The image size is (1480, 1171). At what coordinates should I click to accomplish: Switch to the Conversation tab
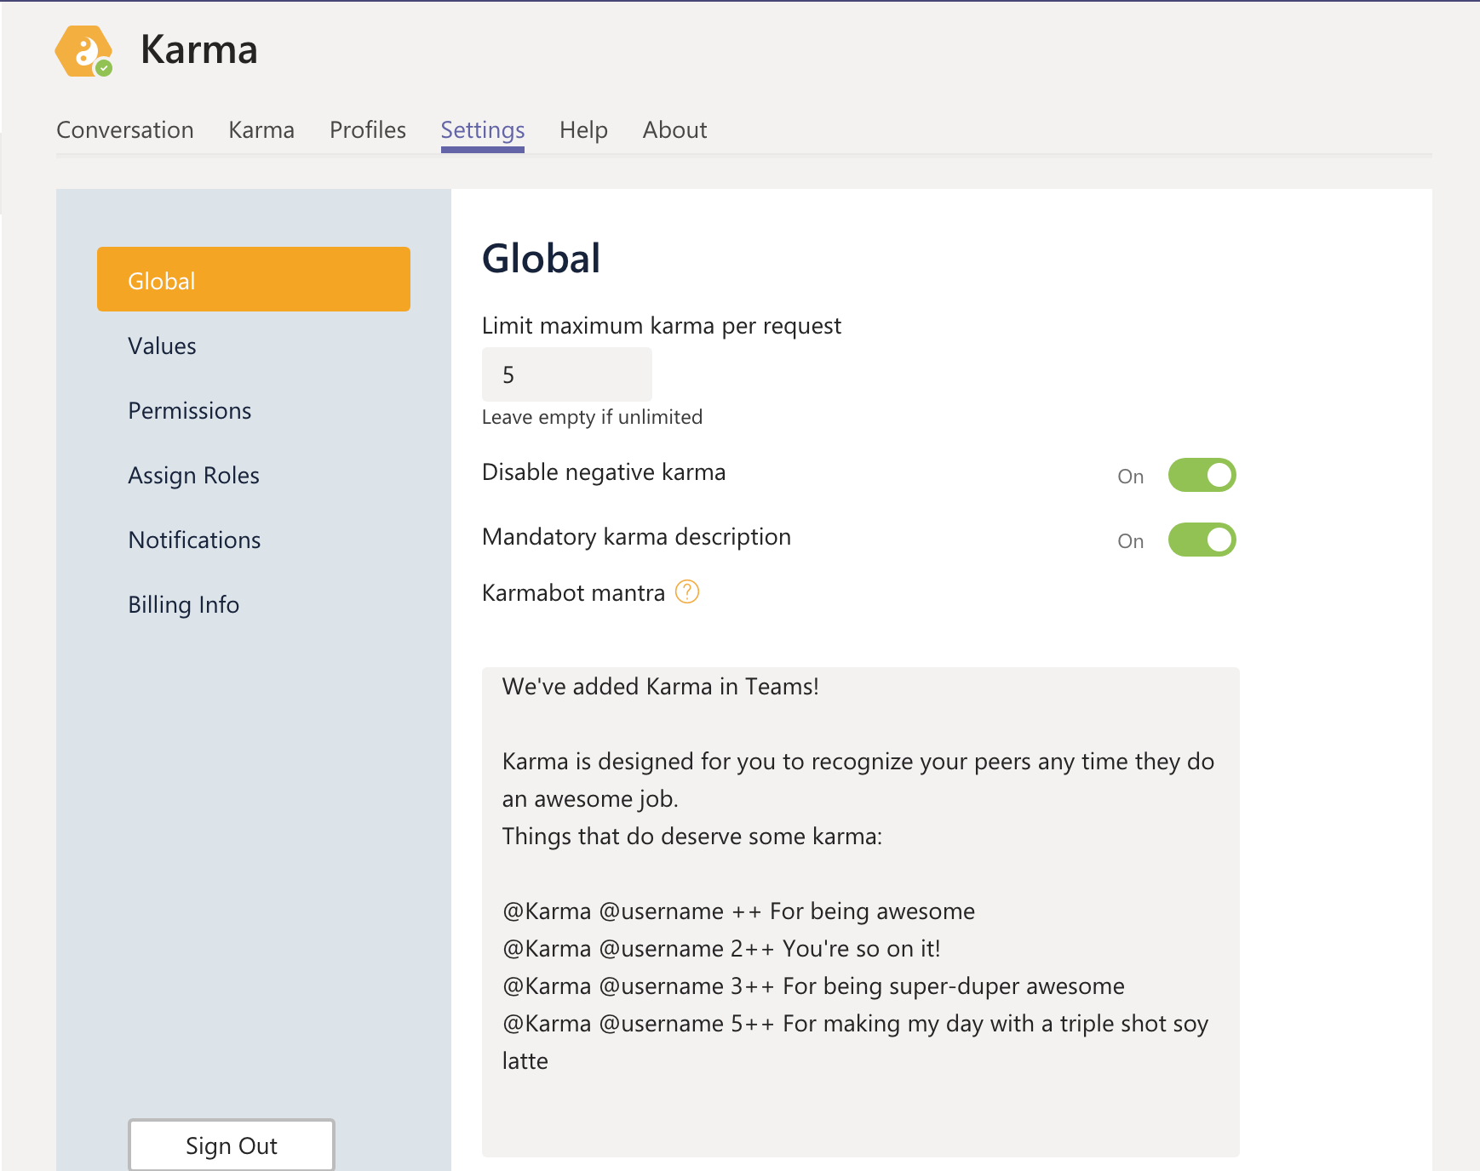point(124,129)
